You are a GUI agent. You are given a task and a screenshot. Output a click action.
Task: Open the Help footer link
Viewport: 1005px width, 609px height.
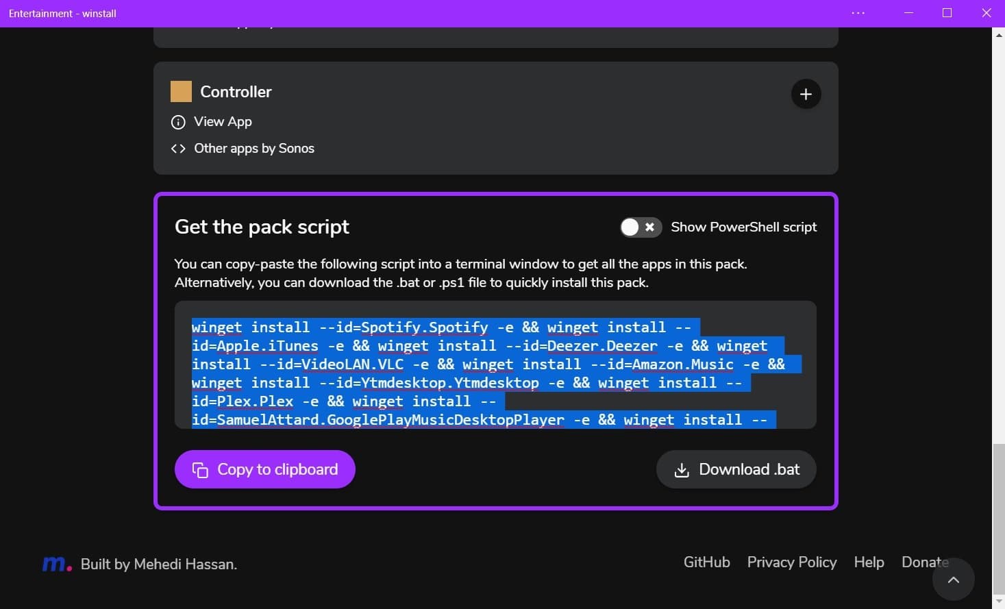pyautogui.click(x=869, y=562)
